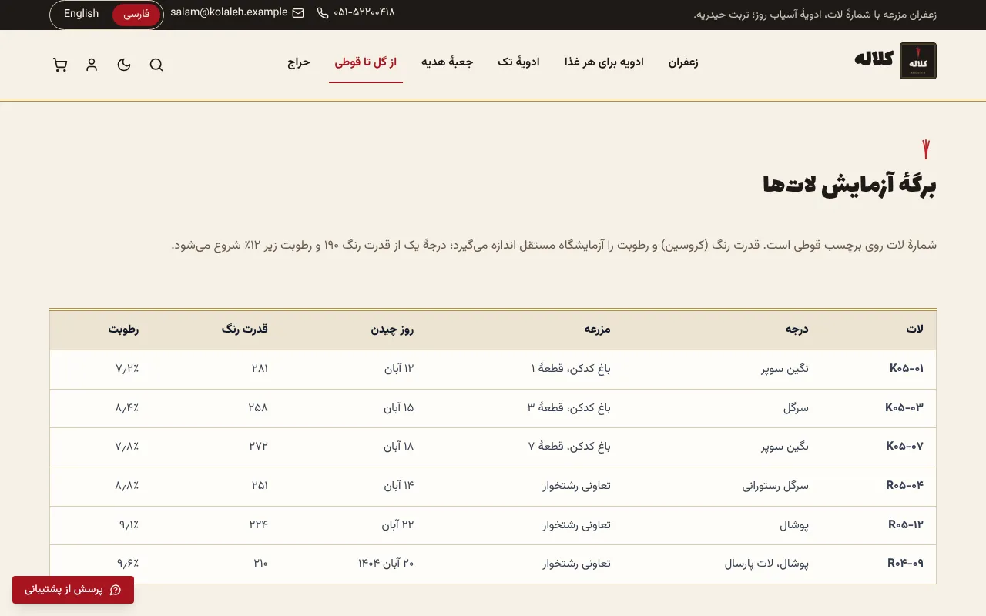Click the salam@kolaleh.example email link
Image resolution: width=986 pixels, height=616 pixels.
point(229,13)
